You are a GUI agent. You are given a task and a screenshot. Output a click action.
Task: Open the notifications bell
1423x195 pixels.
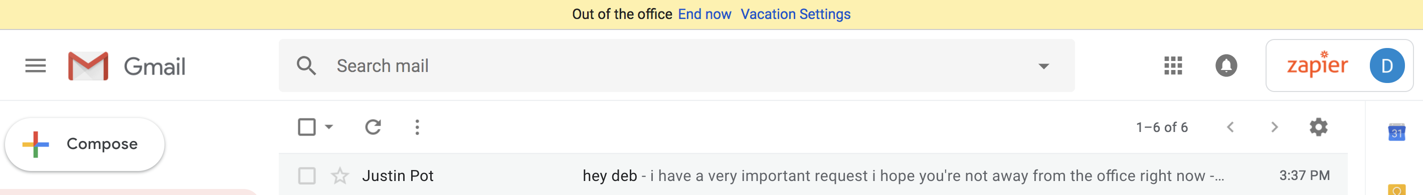(1226, 65)
